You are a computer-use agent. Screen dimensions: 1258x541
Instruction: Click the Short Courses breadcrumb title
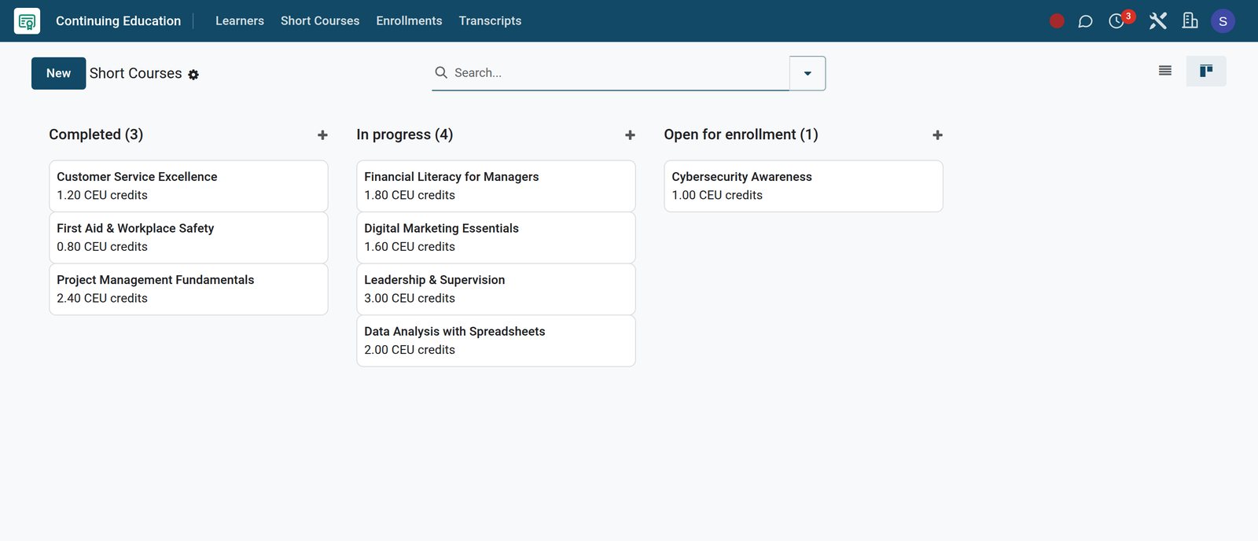click(x=135, y=73)
